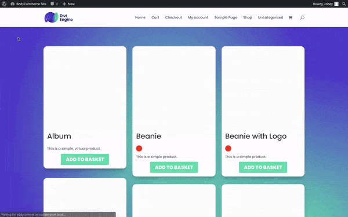Click Beanie's 'This is a simple product.' text

tap(157, 157)
